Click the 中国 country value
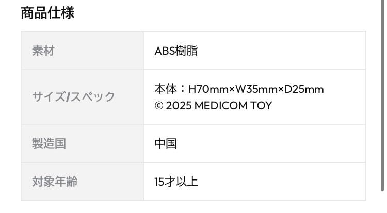The height and width of the screenshot is (213, 387). 166,143
